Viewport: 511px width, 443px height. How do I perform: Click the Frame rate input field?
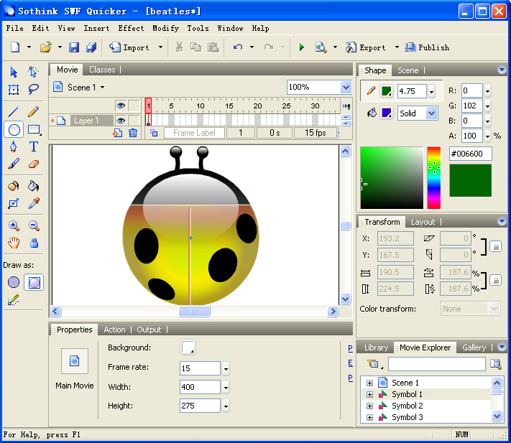tap(200, 368)
